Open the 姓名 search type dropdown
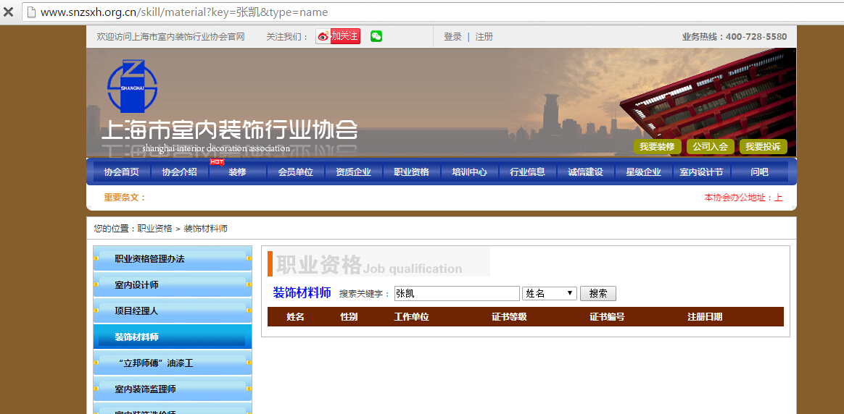Image resolution: width=844 pixels, height=414 pixels. pos(550,293)
